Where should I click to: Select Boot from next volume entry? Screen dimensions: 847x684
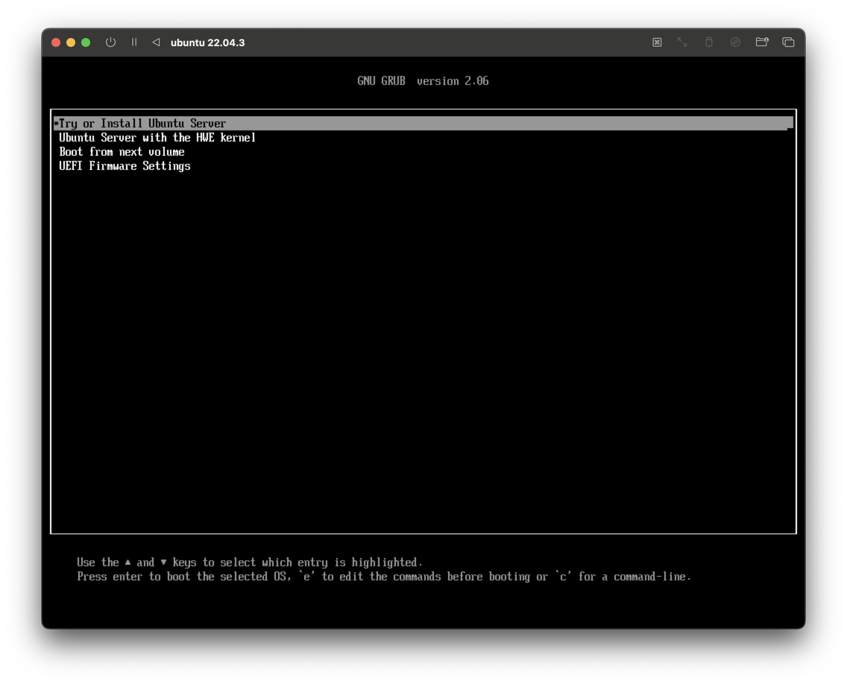[122, 152]
